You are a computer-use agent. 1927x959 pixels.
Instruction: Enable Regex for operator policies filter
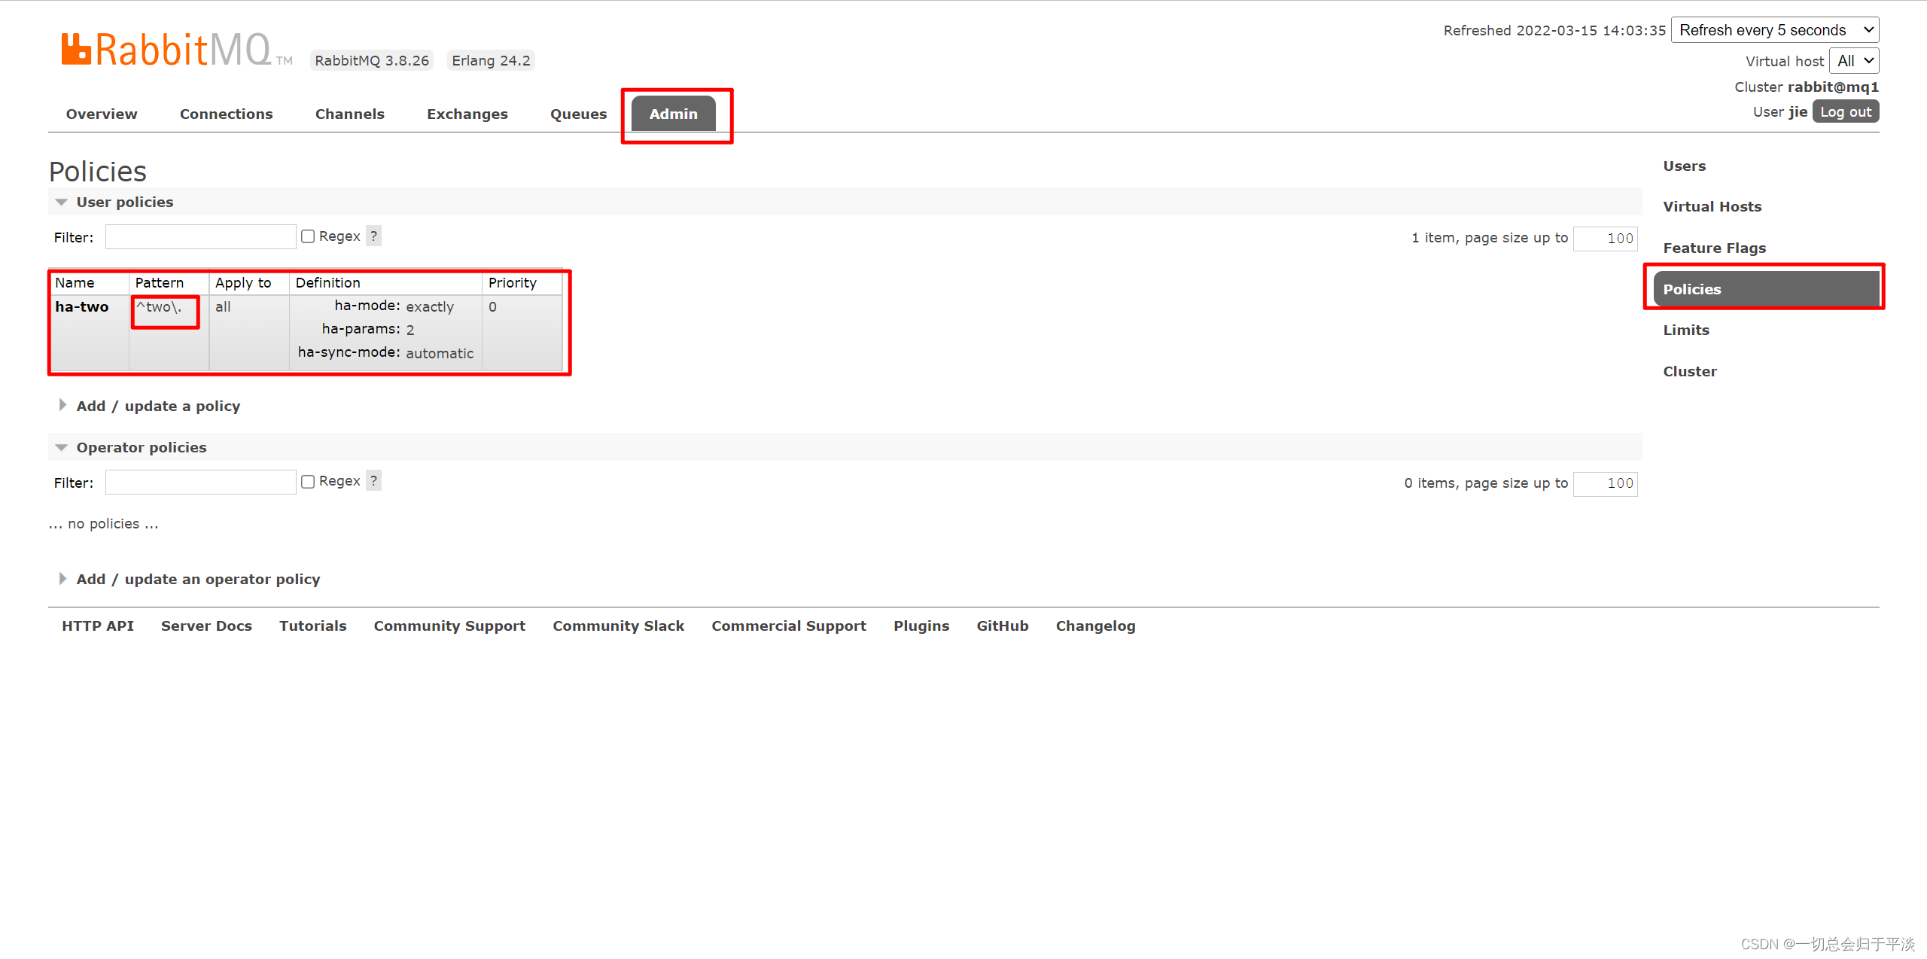[x=308, y=482]
